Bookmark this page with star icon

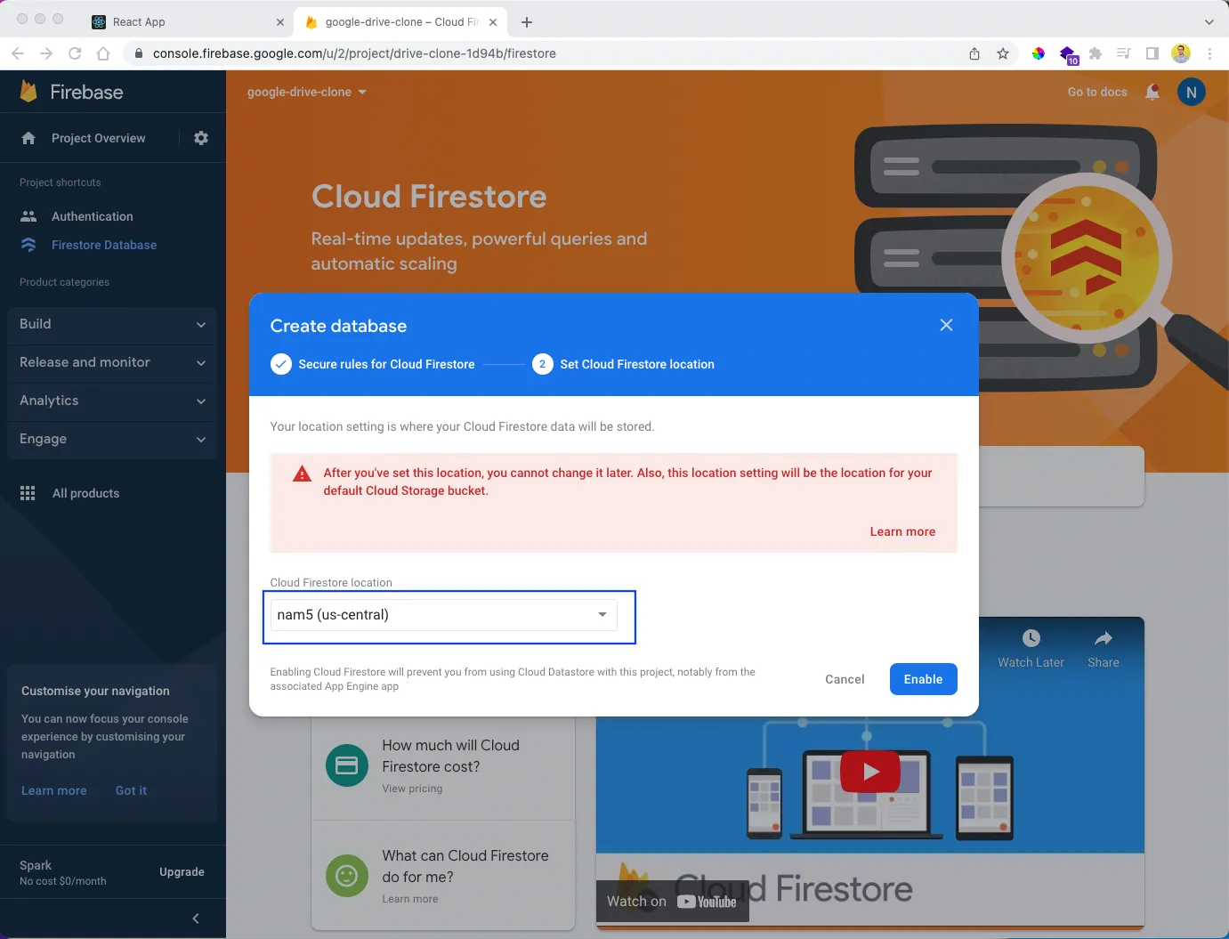pyautogui.click(x=1003, y=53)
